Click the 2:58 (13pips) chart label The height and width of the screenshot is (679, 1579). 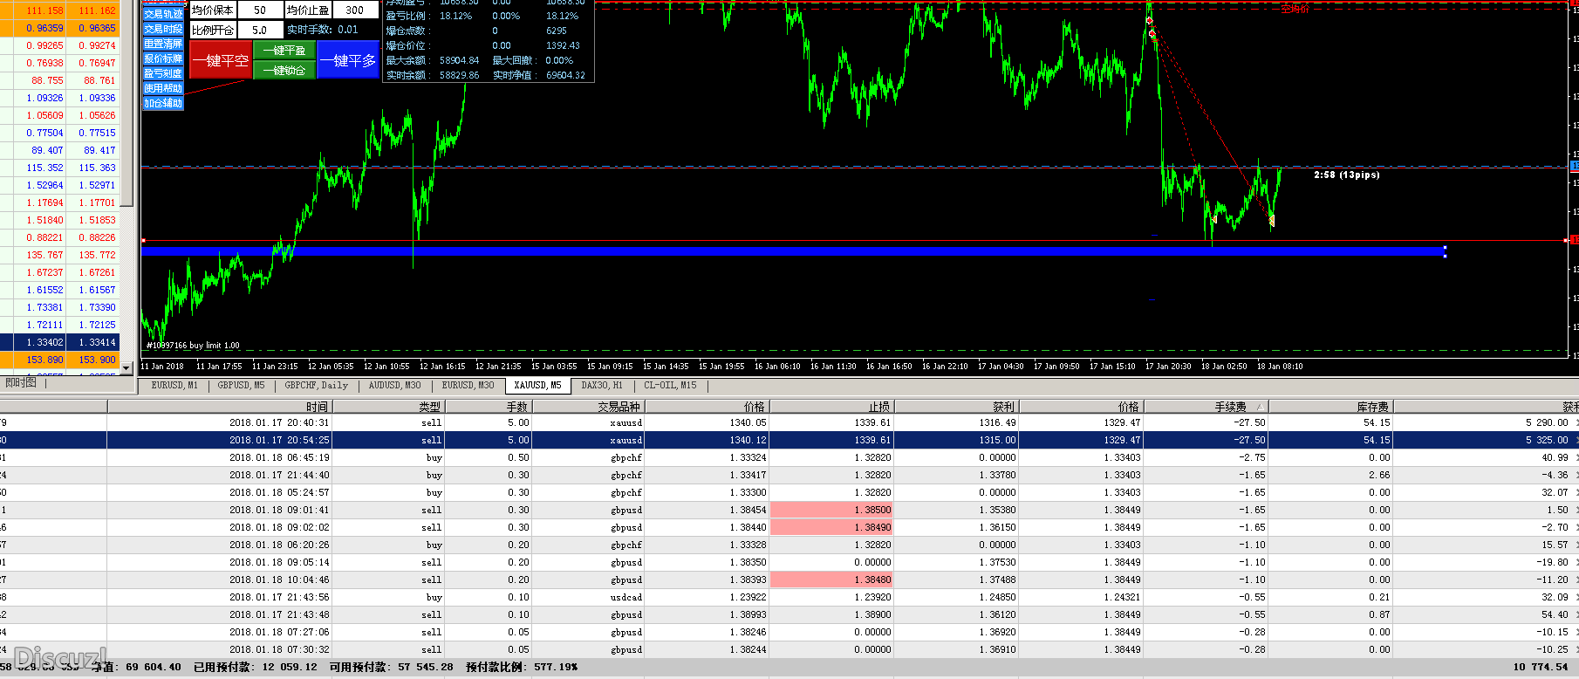pyautogui.click(x=1347, y=175)
